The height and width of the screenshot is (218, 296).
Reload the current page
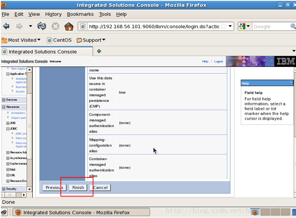[42, 26]
